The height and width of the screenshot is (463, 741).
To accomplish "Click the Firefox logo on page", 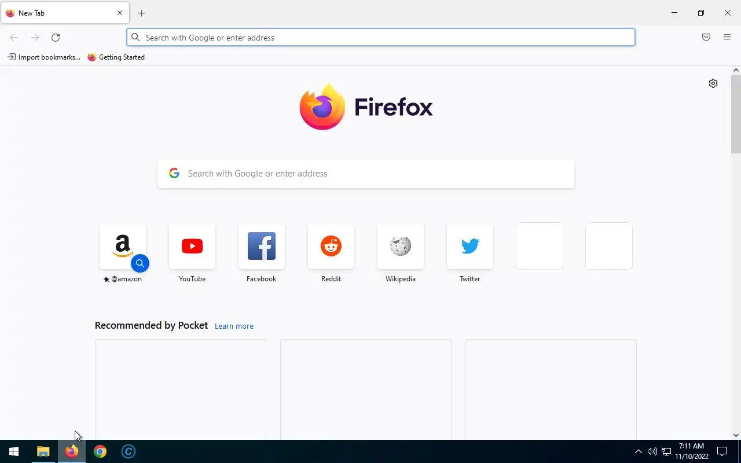I will tap(366, 107).
